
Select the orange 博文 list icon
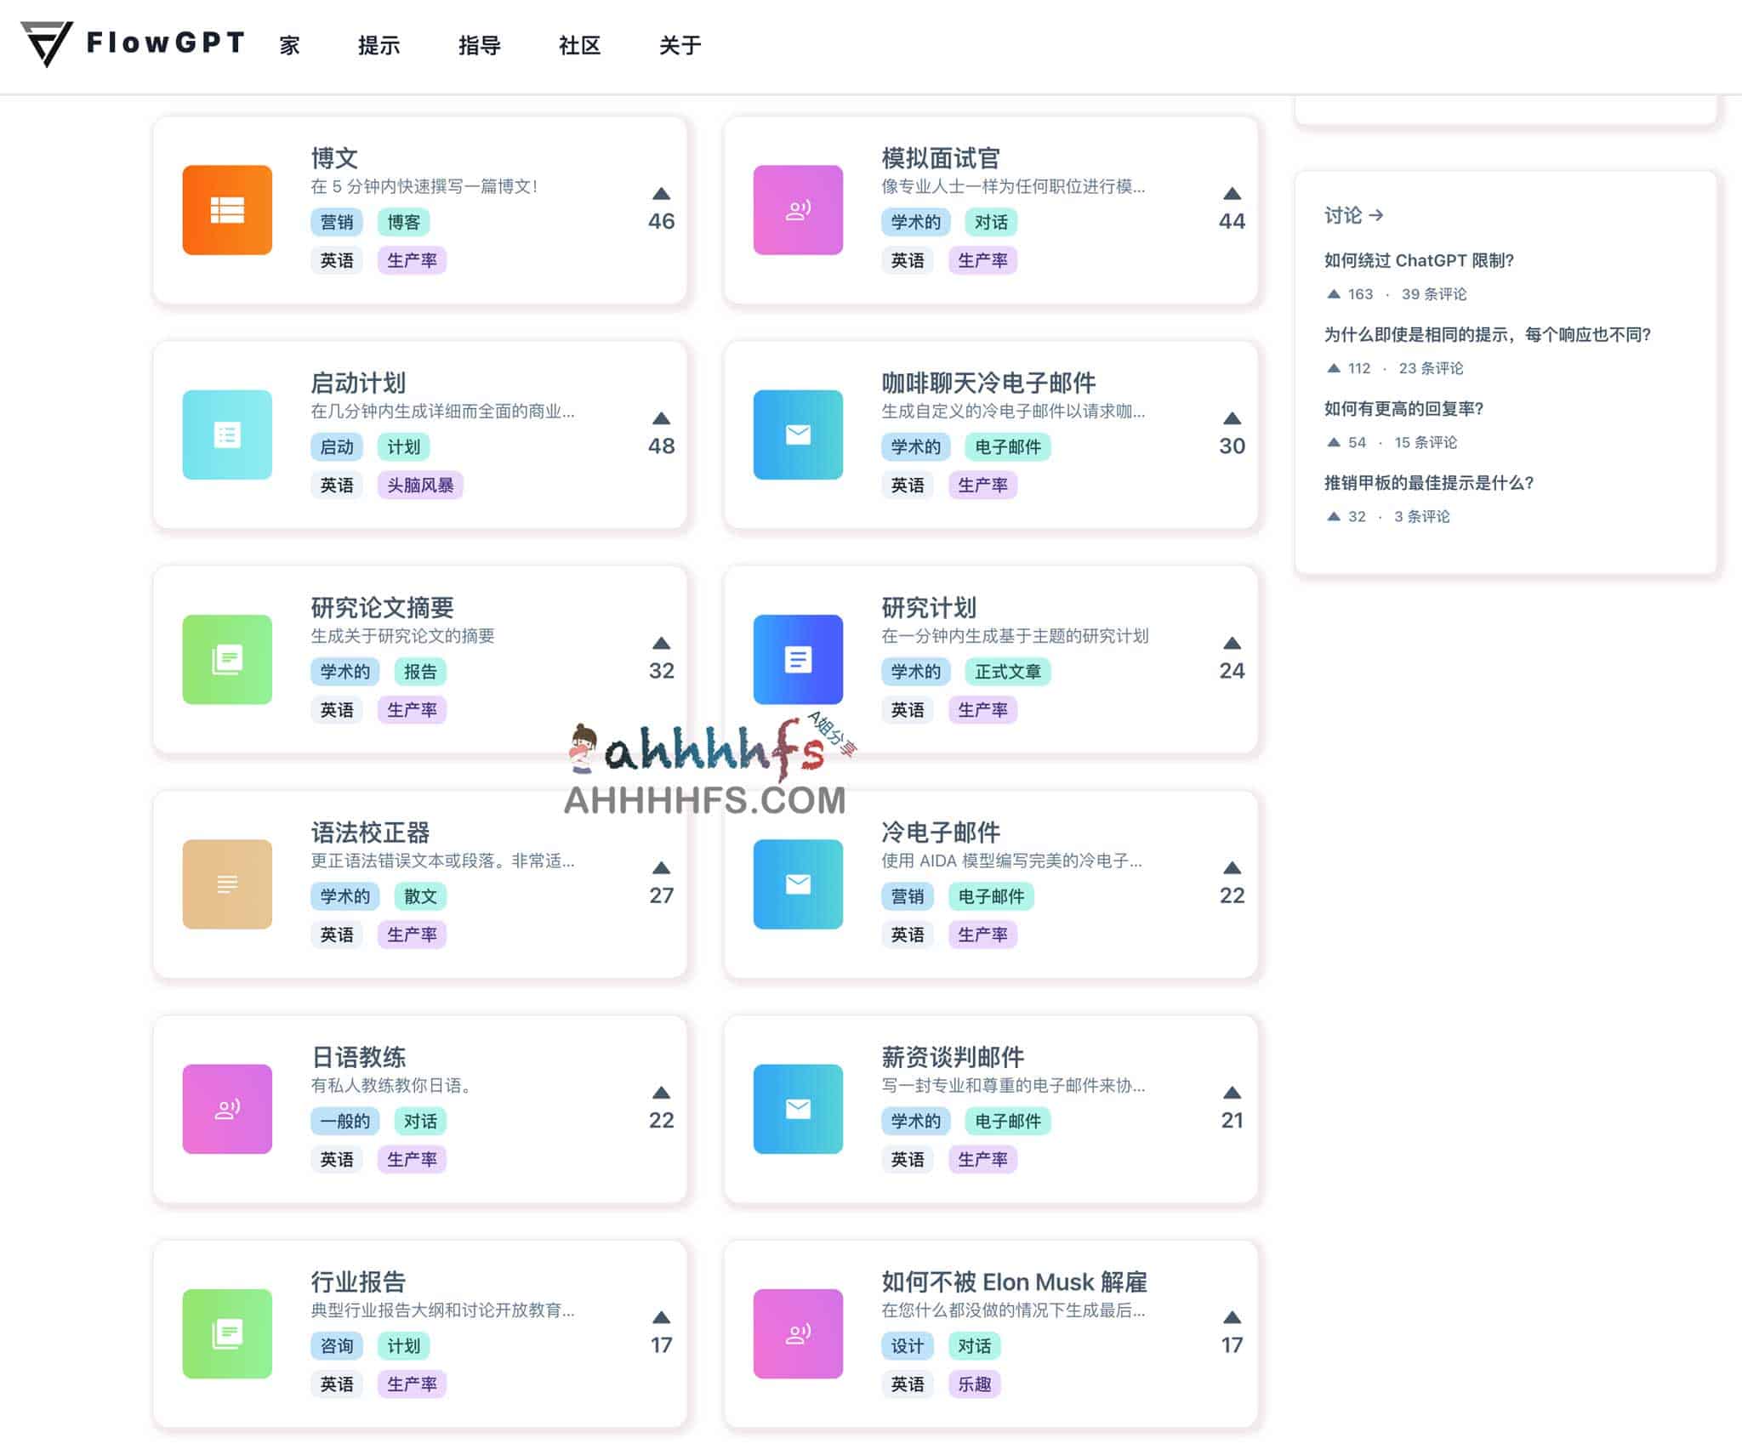click(226, 211)
